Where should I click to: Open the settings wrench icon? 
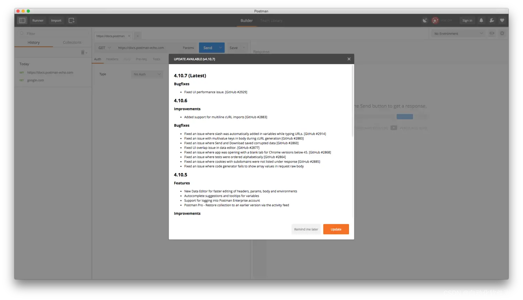tap(492, 21)
